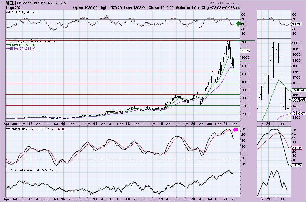306x202 pixels.
Task: Click the Volume 1.9M reading
Action: click(187, 7)
